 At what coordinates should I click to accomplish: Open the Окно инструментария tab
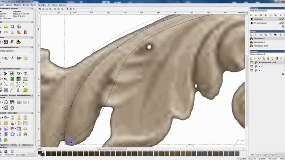(266, 155)
